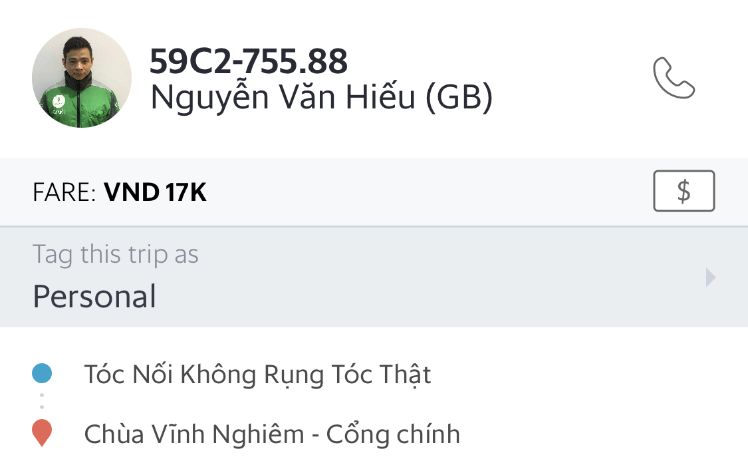The height and width of the screenshot is (467, 748).
Task: Select license plate 59C2-755.88
Action: 249,61
